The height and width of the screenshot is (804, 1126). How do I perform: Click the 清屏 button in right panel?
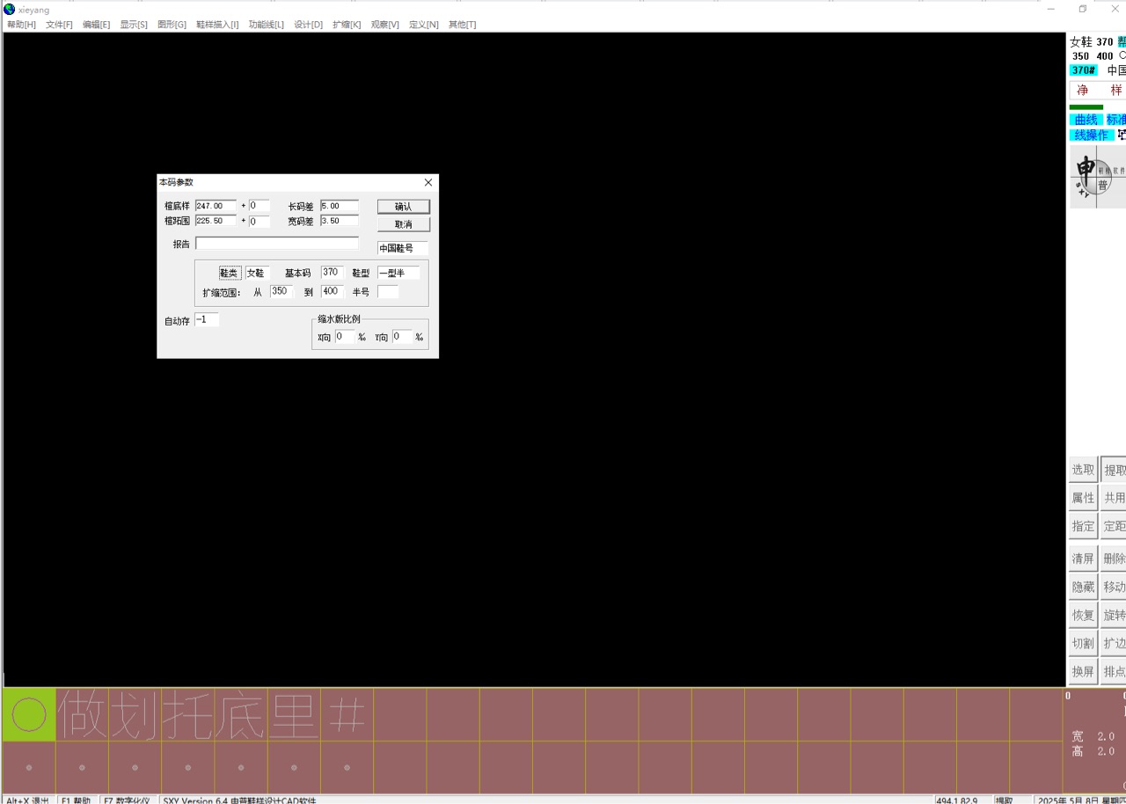tap(1083, 559)
